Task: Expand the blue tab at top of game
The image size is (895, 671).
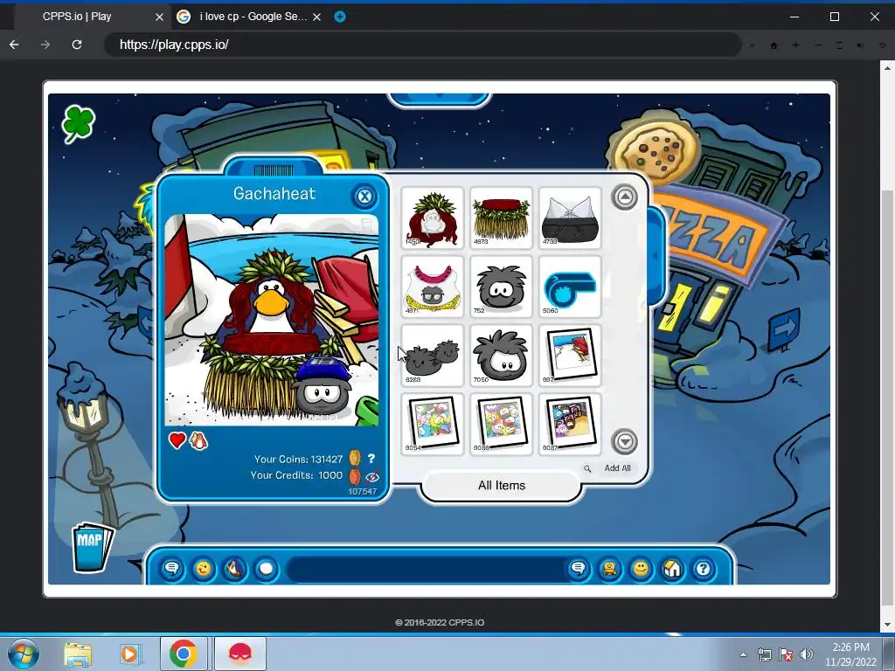Action: tap(440, 100)
